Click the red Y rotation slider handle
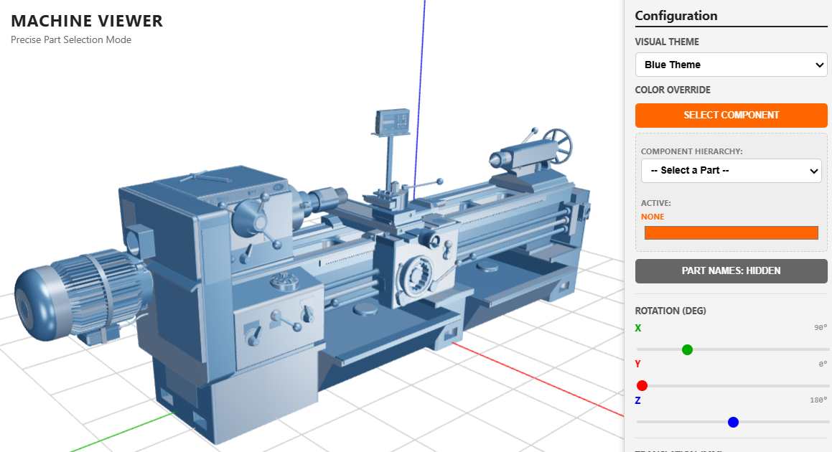This screenshot has height=452, width=832. (x=642, y=385)
